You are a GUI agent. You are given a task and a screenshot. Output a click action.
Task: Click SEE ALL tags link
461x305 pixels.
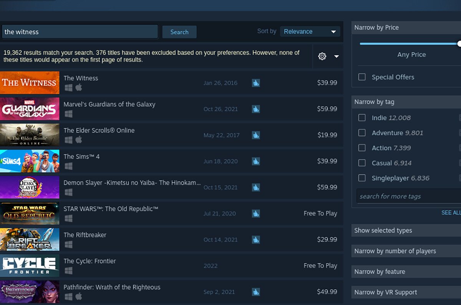[x=451, y=212]
